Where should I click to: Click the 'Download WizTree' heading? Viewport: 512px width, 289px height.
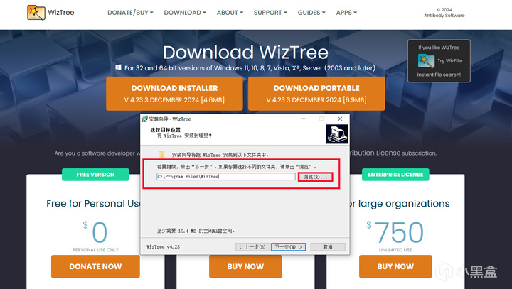tap(245, 53)
